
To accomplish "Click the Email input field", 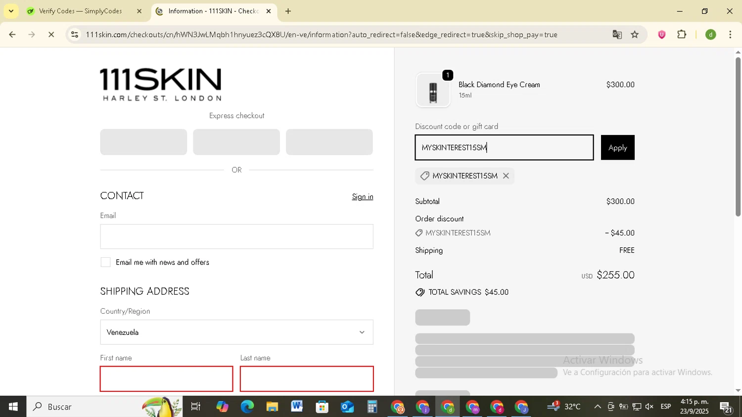I will pos(236,236).
